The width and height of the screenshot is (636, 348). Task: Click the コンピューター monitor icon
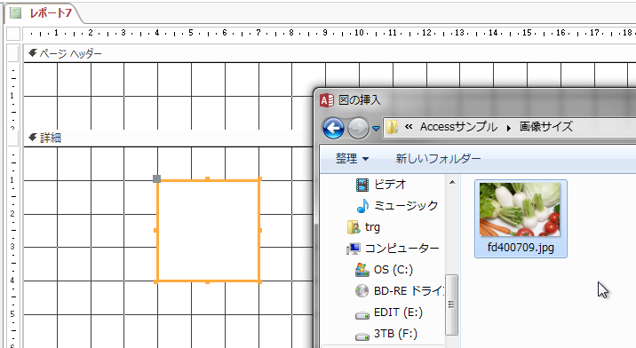[x=354, y=249]
